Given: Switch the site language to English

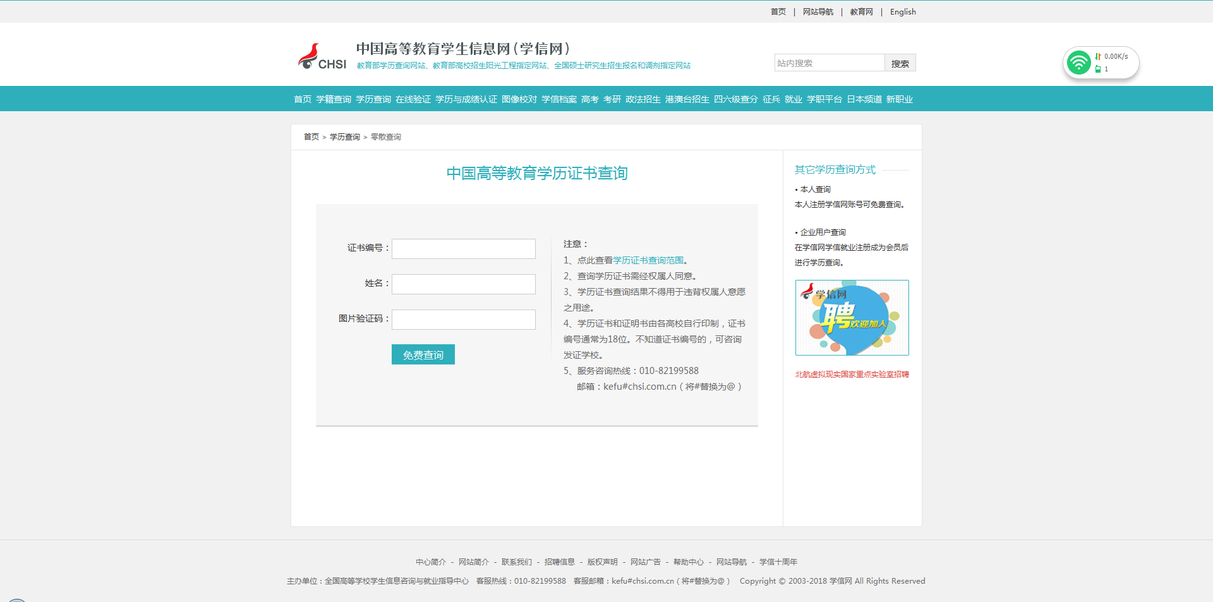Looking at the screenshot, I should click(903, 12).
